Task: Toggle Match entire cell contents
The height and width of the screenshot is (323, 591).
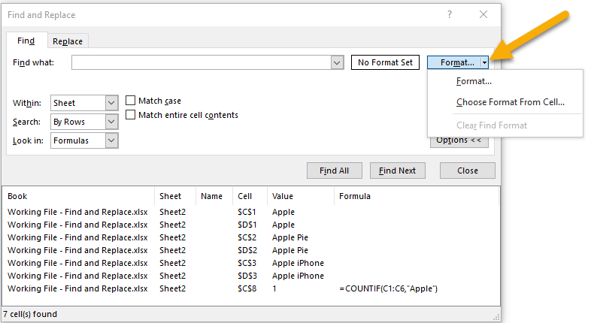Action: [131, 115]
